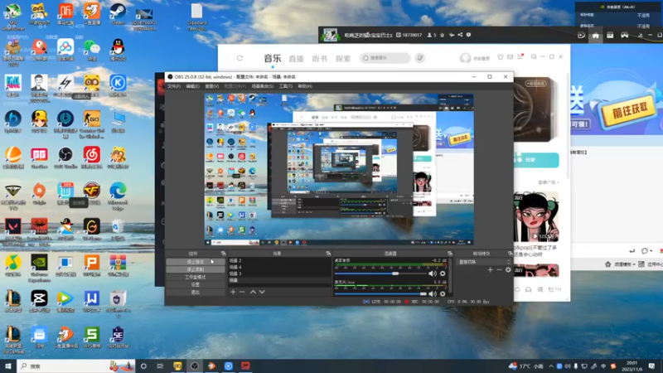The image size is (663, 373).
Task: Toggle Studio Mode (工作室模式) in OBS controls
Action: coord(196,277)
